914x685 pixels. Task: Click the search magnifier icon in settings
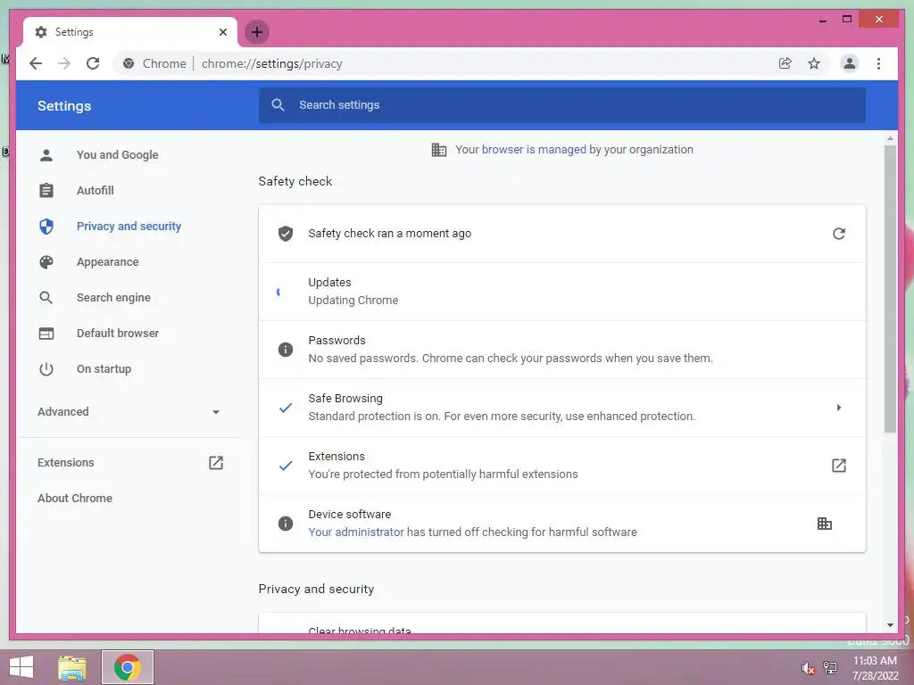point(278,105)
